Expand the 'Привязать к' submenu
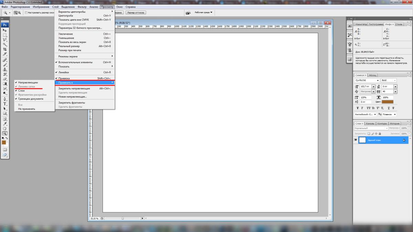Screen dimensions: 413x232 85,83
